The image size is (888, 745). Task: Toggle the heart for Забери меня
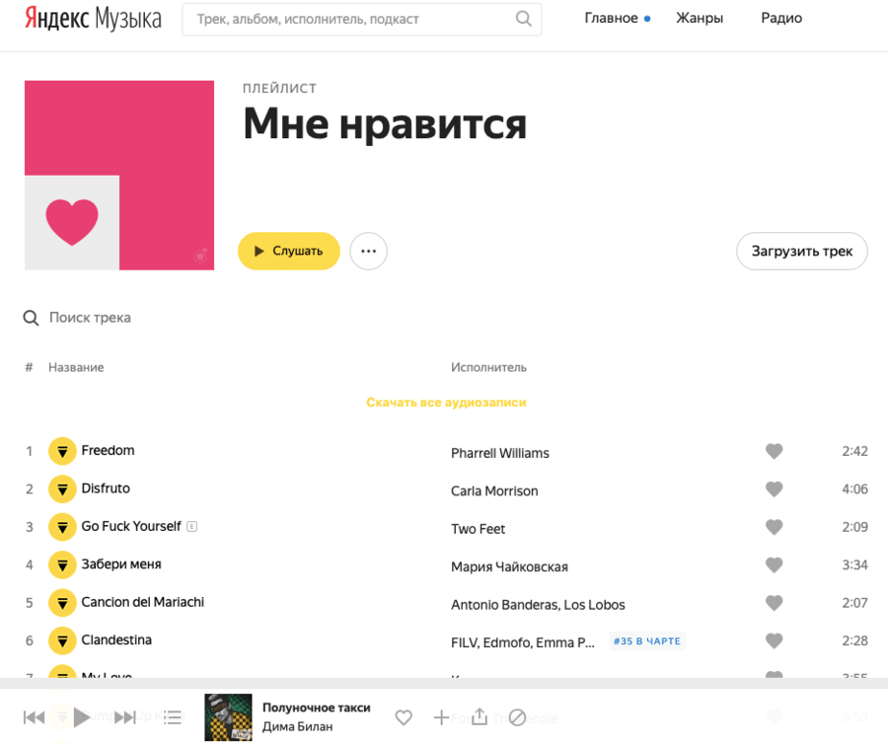(775, 564)
